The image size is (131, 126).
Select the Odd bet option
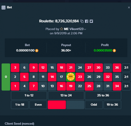point(94,105)
